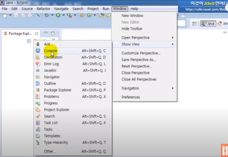228x157 pixels.
Task: Open the File menu
Action: [5, 9]
